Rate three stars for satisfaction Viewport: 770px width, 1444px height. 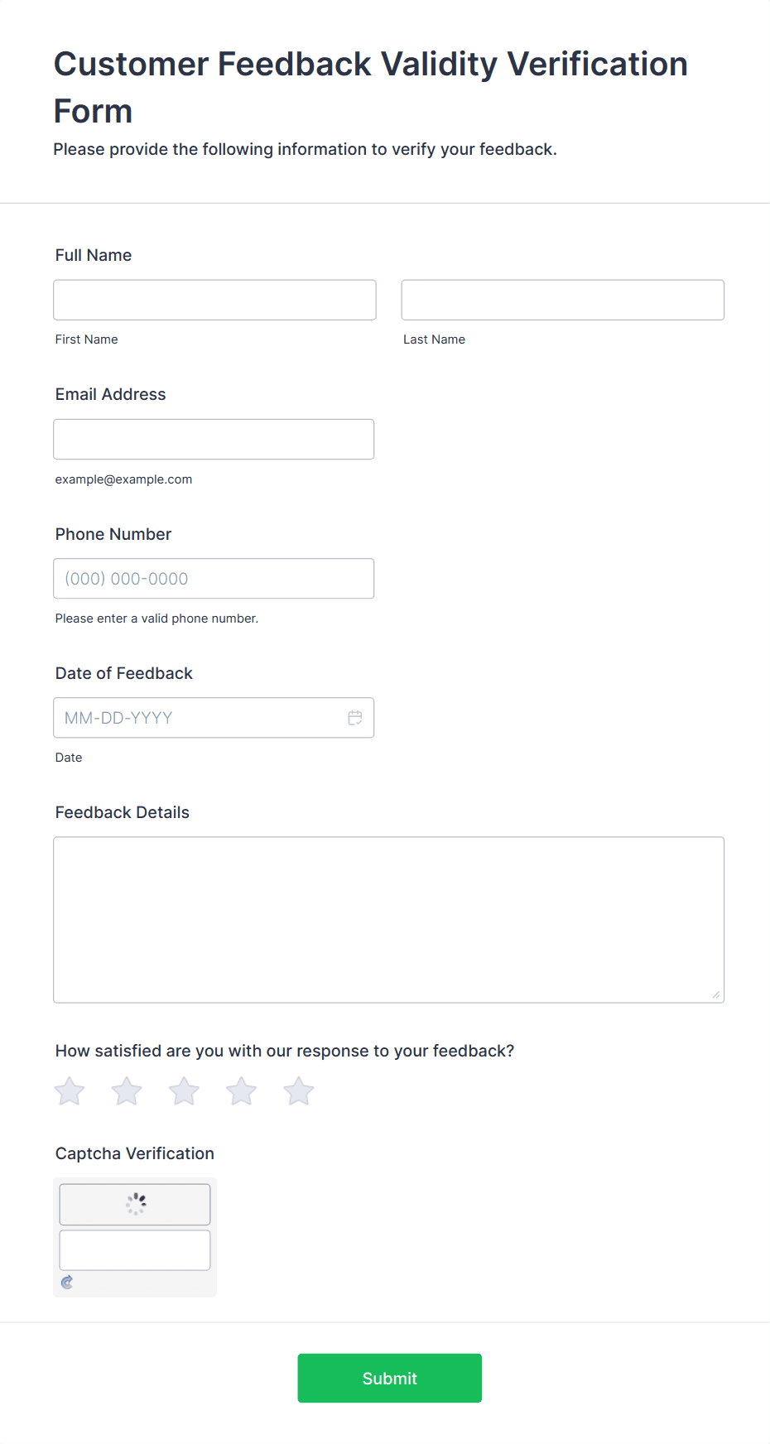pos(184,1091)
